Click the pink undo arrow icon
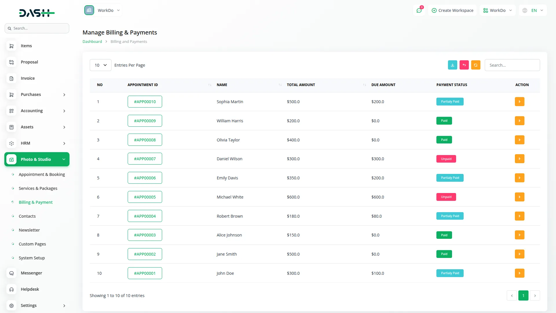Viewport: 556px width, 313px height. click(x=464, y=65)
